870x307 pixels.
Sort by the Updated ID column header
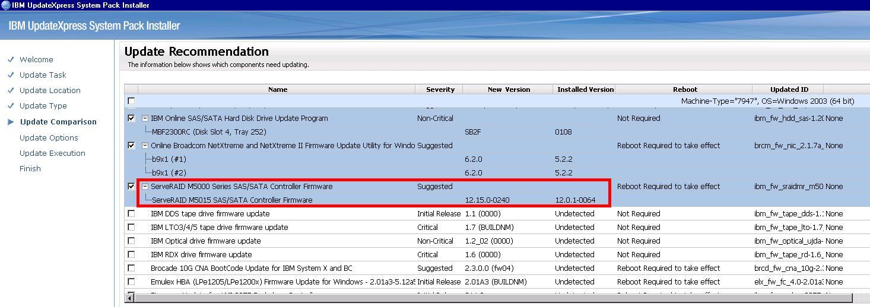pos(789,89)
